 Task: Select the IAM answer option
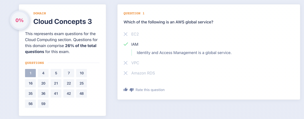point(135,44)
